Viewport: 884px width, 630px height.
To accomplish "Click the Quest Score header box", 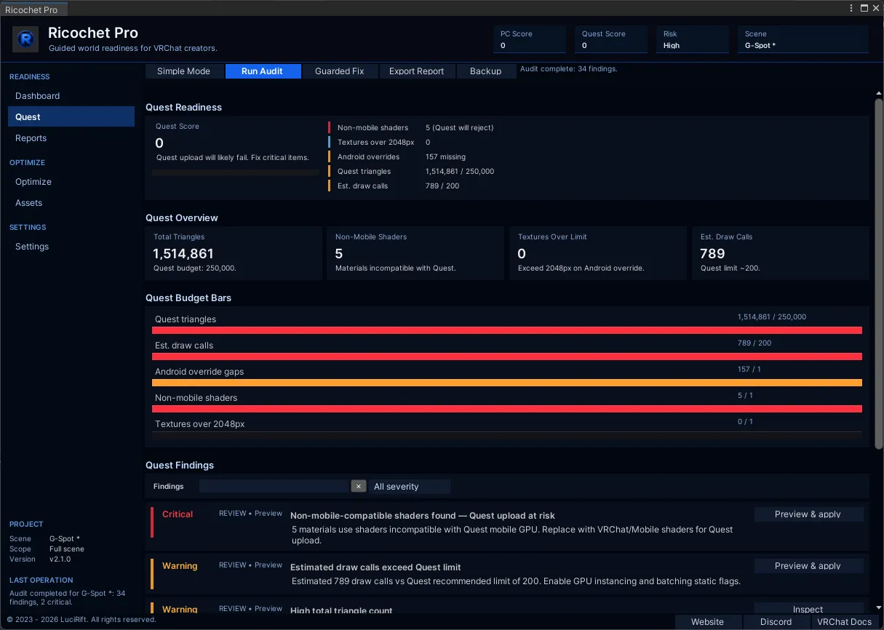I will tap(611, 39).
